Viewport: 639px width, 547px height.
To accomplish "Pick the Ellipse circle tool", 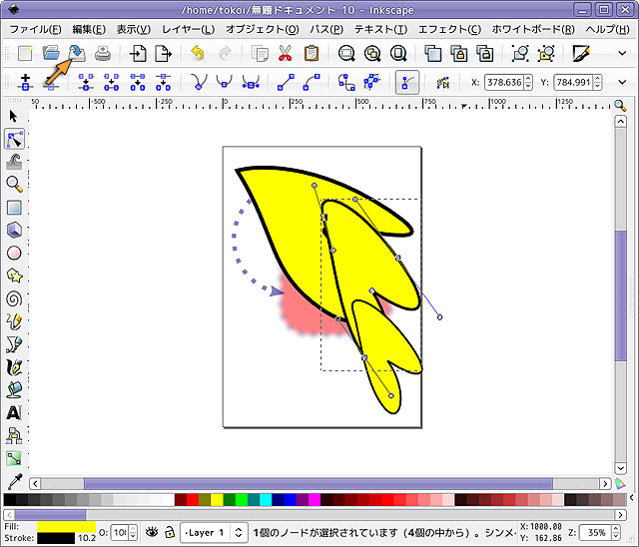I will 14,253.
